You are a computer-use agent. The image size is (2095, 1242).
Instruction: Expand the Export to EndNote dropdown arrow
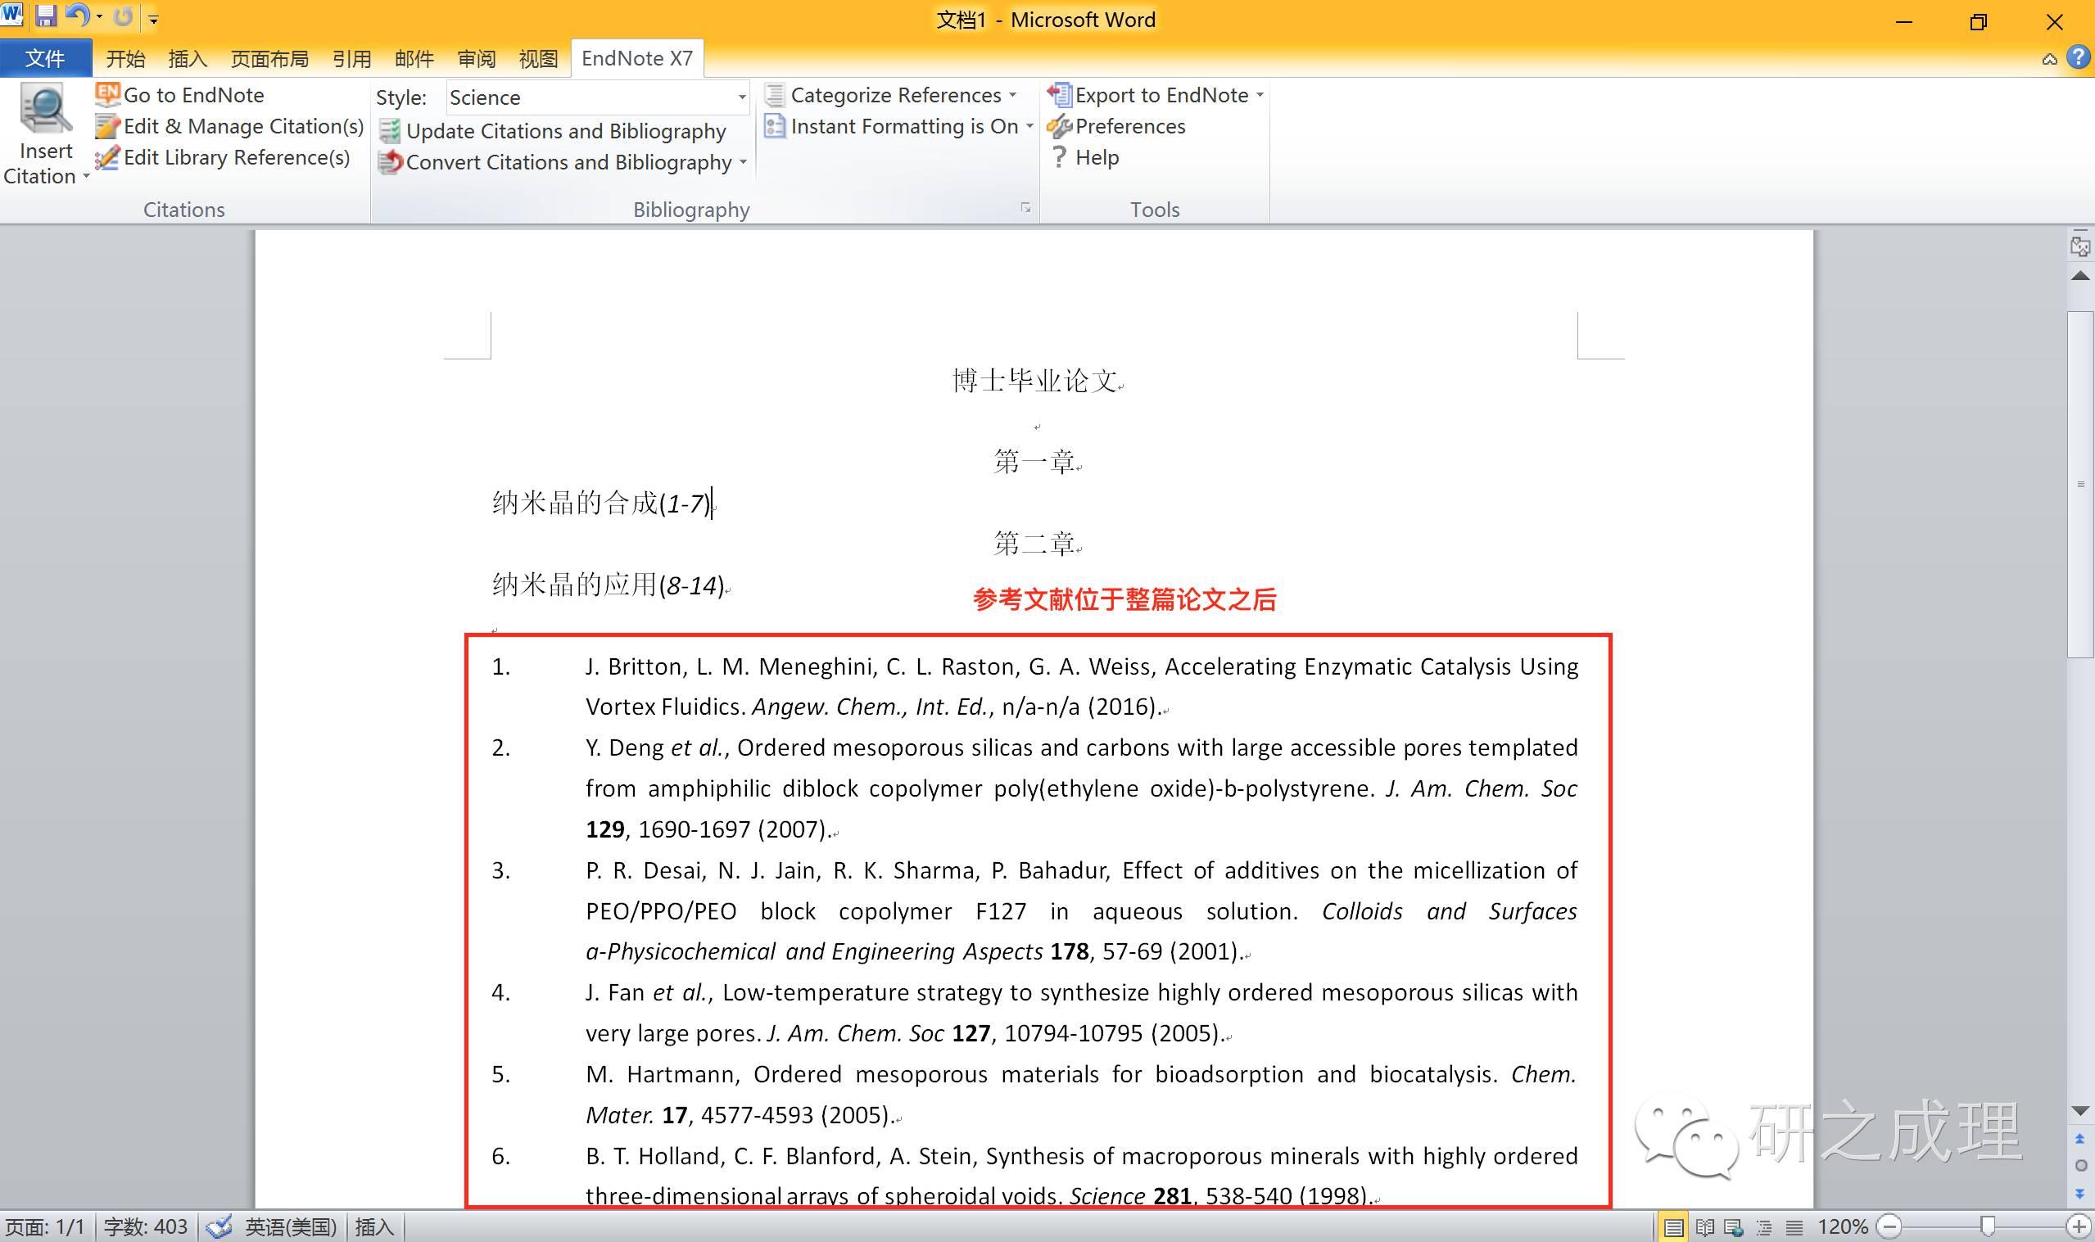point(1260,95)
